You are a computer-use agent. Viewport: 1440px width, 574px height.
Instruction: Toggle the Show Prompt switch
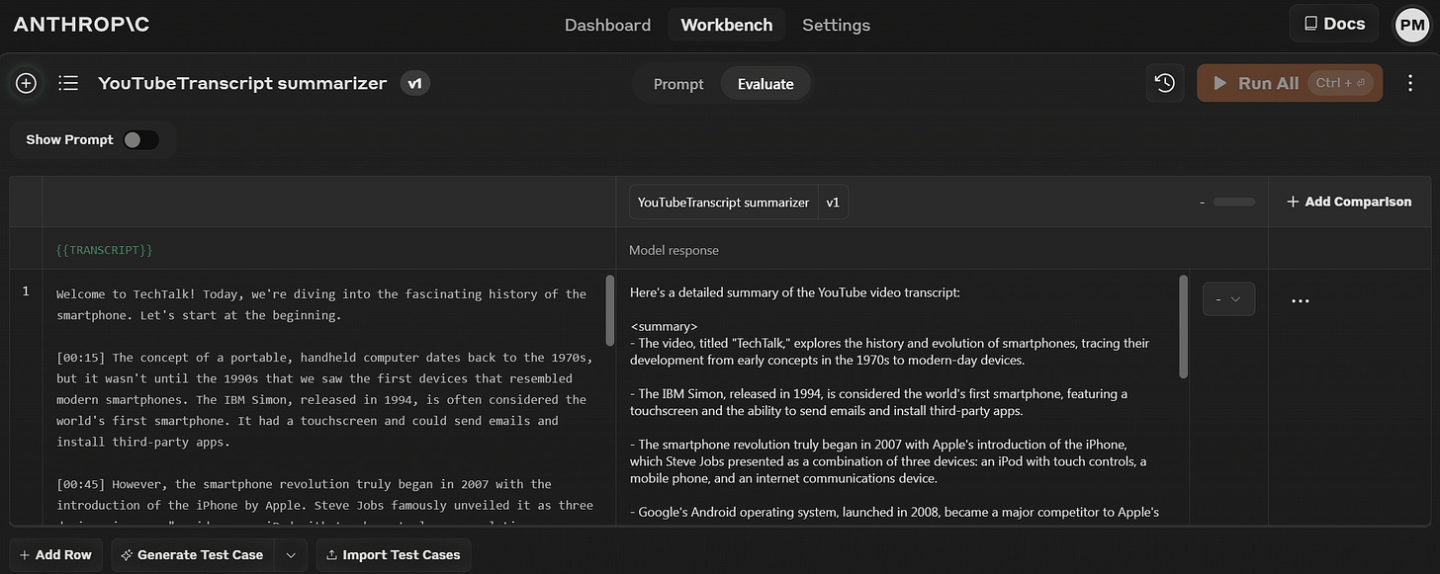140,139
